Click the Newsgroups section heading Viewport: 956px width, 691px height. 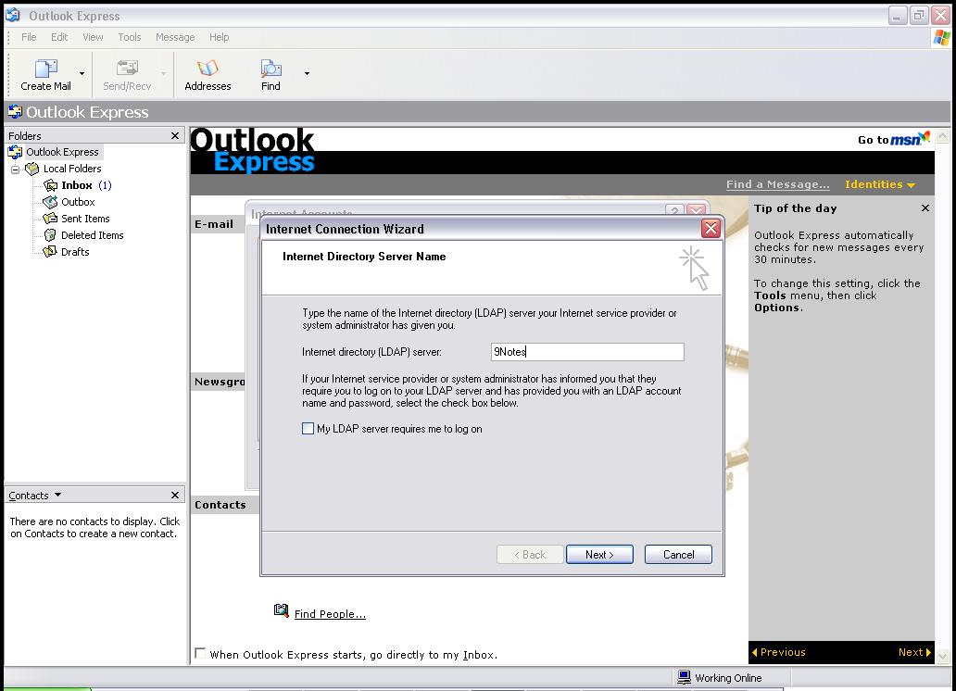click(220, 382)
